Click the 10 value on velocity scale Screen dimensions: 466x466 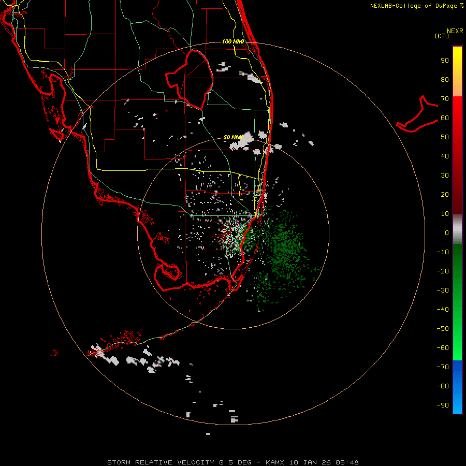445,214
